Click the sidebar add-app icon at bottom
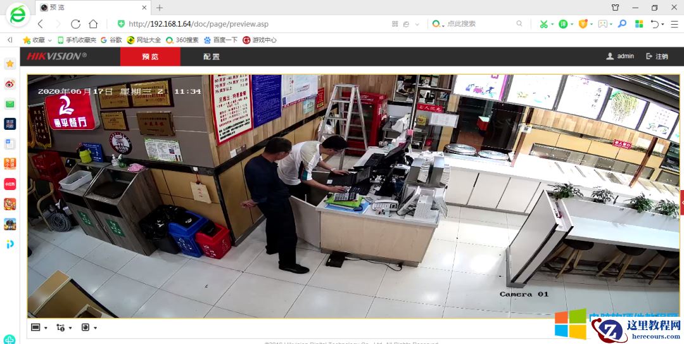Viewport: 684px width, 344px height. (9, 340)
